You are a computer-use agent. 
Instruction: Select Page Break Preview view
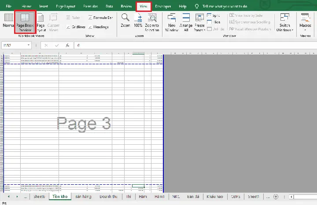[x=25, y=22]
